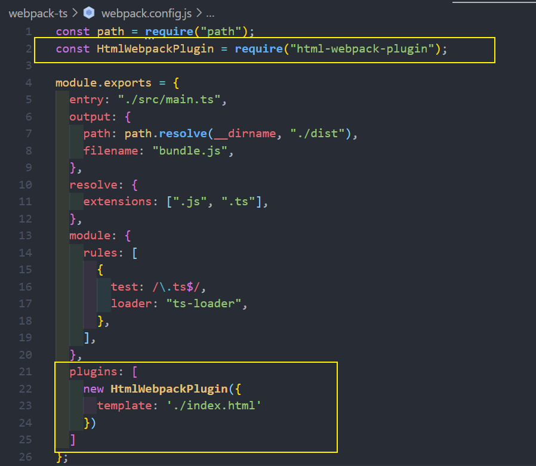Click the module.exports text
The width and height of the screenshot is (536, 466).
point(103,83)
